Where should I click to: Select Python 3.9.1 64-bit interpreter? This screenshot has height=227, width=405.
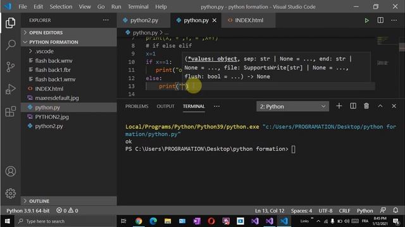28,211
